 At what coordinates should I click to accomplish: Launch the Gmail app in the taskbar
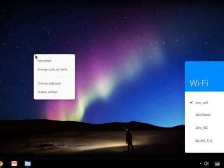[14, 163]
